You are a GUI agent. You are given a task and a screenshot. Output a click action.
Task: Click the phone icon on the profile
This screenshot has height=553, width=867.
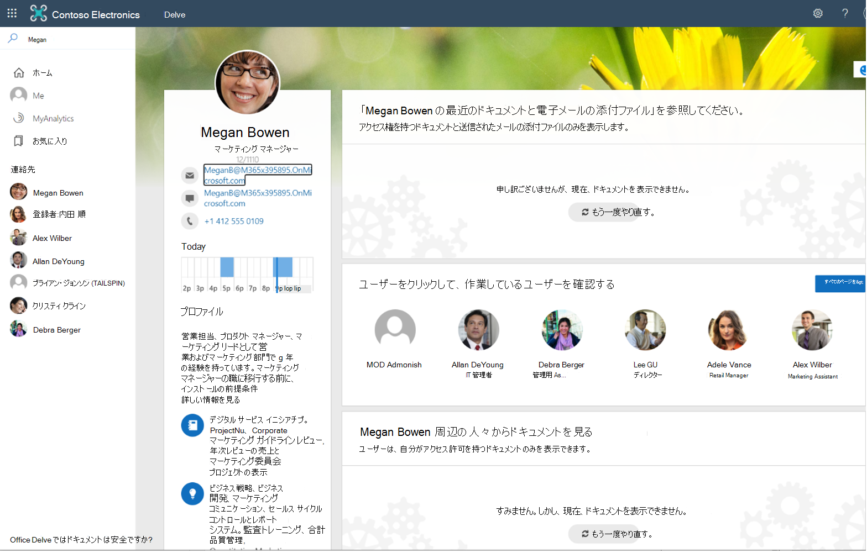190,221
